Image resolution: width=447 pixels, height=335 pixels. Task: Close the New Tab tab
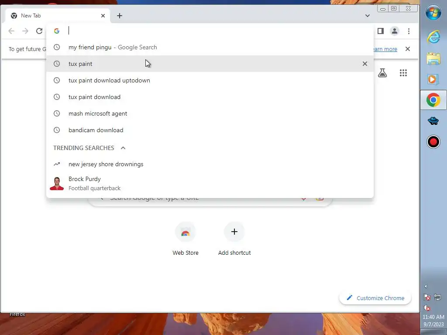point(103,16)
